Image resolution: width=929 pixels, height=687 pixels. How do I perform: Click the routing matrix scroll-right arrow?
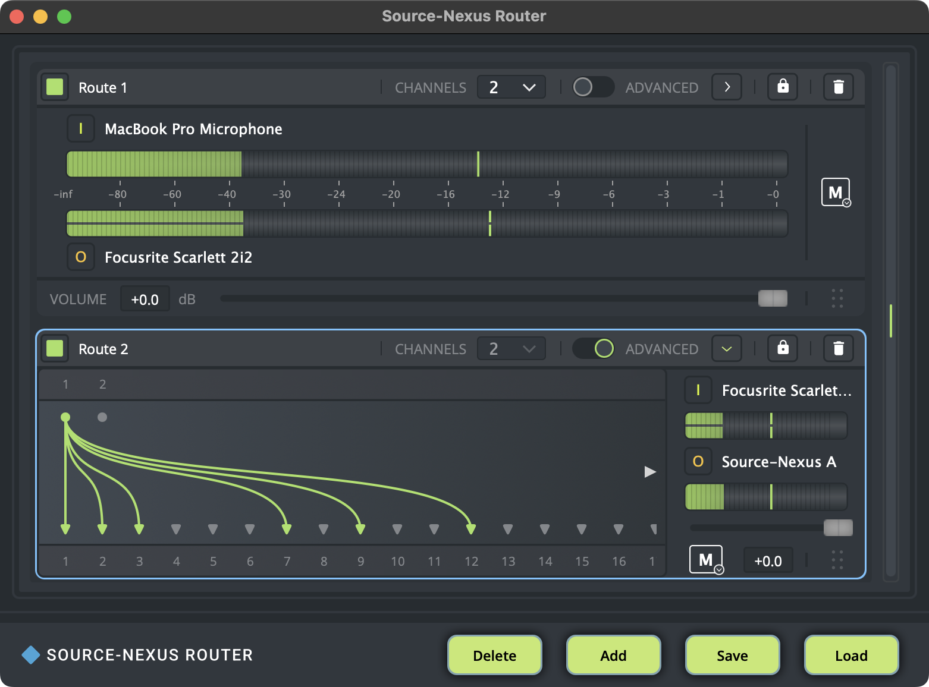click(650, 472)
